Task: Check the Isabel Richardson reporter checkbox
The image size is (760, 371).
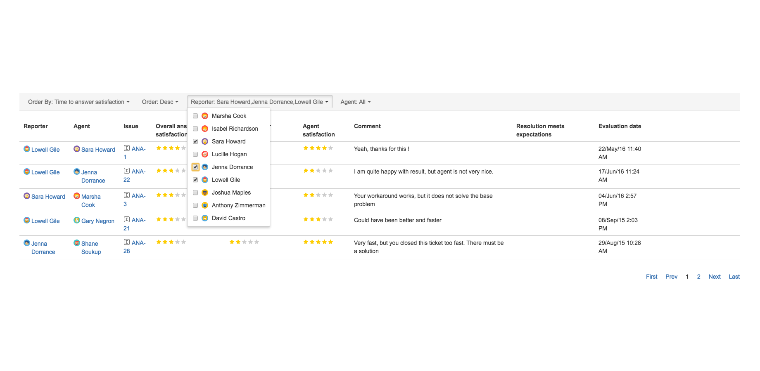Action: [195, 129]
